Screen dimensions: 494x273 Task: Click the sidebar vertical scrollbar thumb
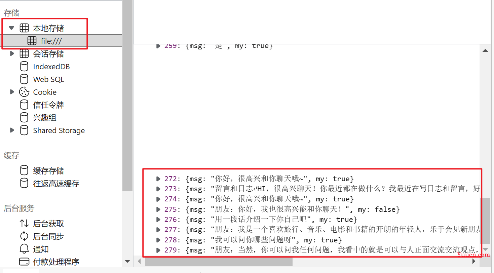[127, 96]
